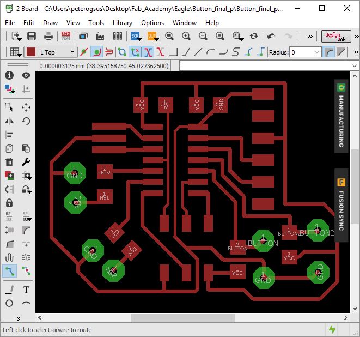360x337 pixels.
Task: Toggle the straight miter corner style
Action: (x=341, y=52)
